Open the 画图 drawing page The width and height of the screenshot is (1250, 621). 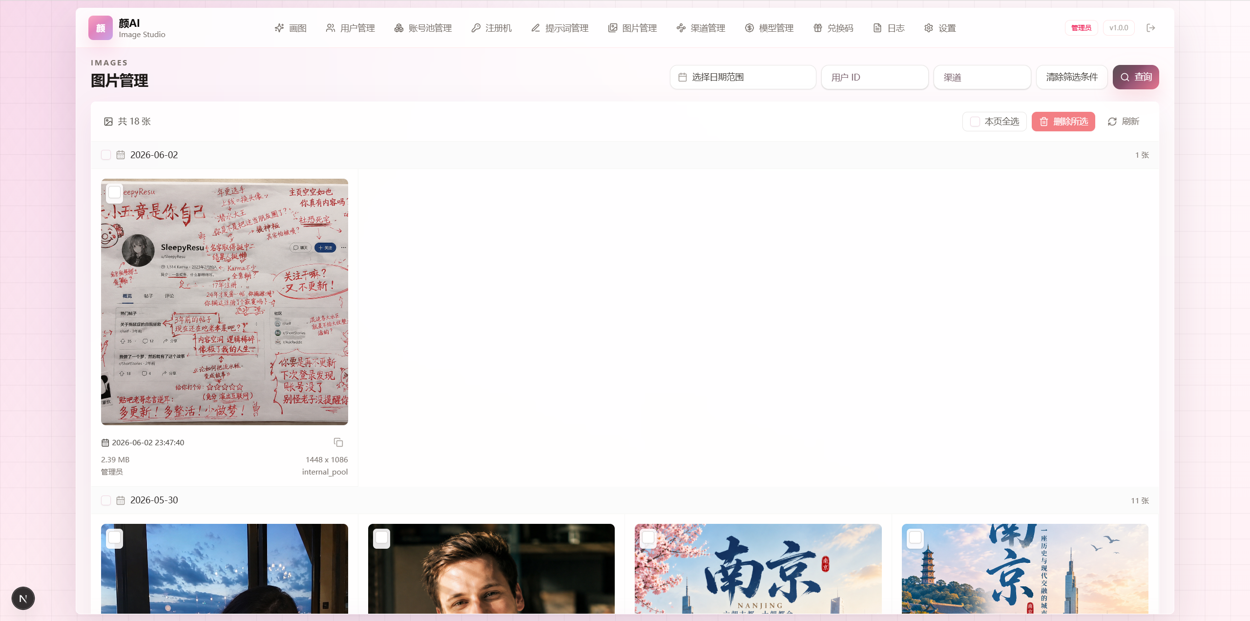pyautogui.click(x=291, y=28)
